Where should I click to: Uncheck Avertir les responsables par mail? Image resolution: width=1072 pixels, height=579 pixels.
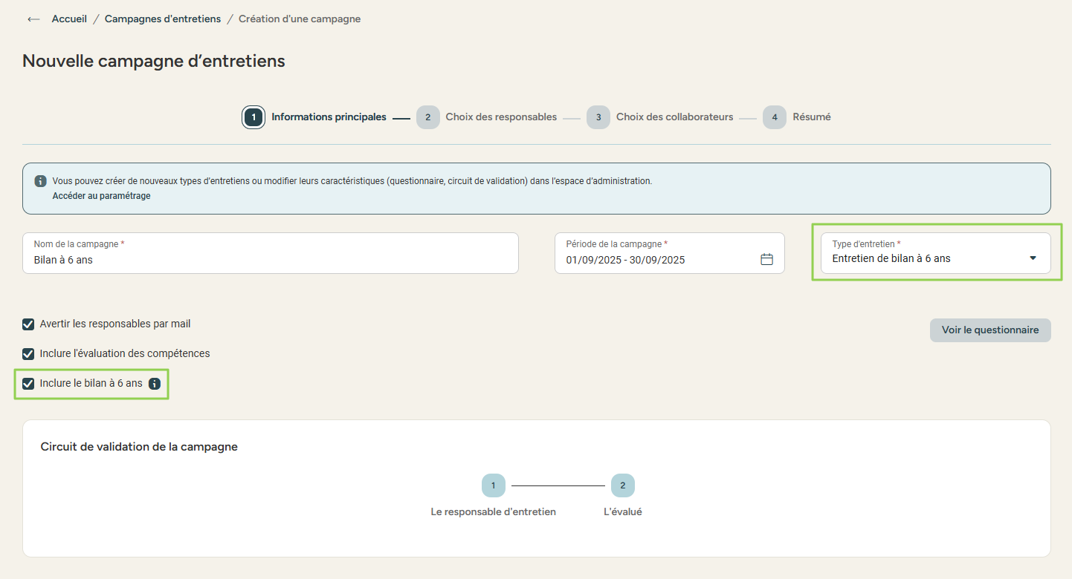(28, 324)
